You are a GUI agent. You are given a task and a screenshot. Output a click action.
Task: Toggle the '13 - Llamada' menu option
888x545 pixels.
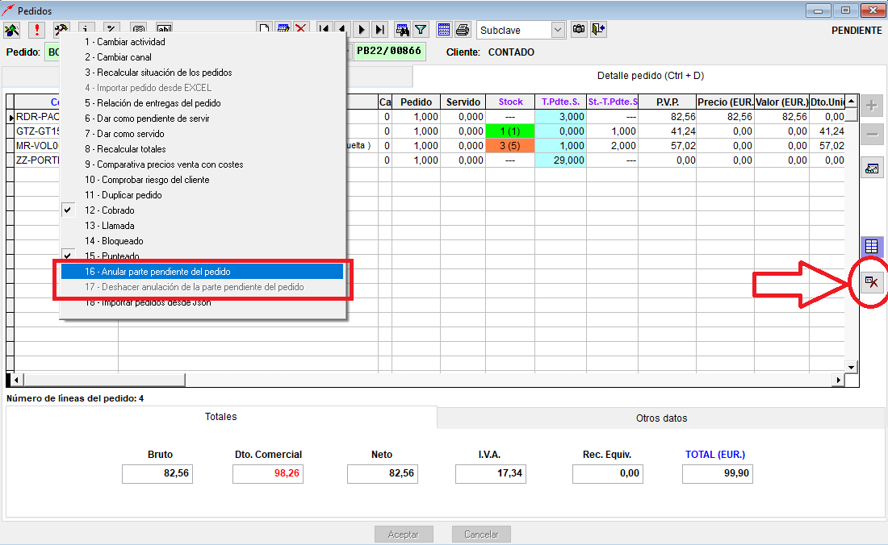pyautogui.click(x=202, y=226)
